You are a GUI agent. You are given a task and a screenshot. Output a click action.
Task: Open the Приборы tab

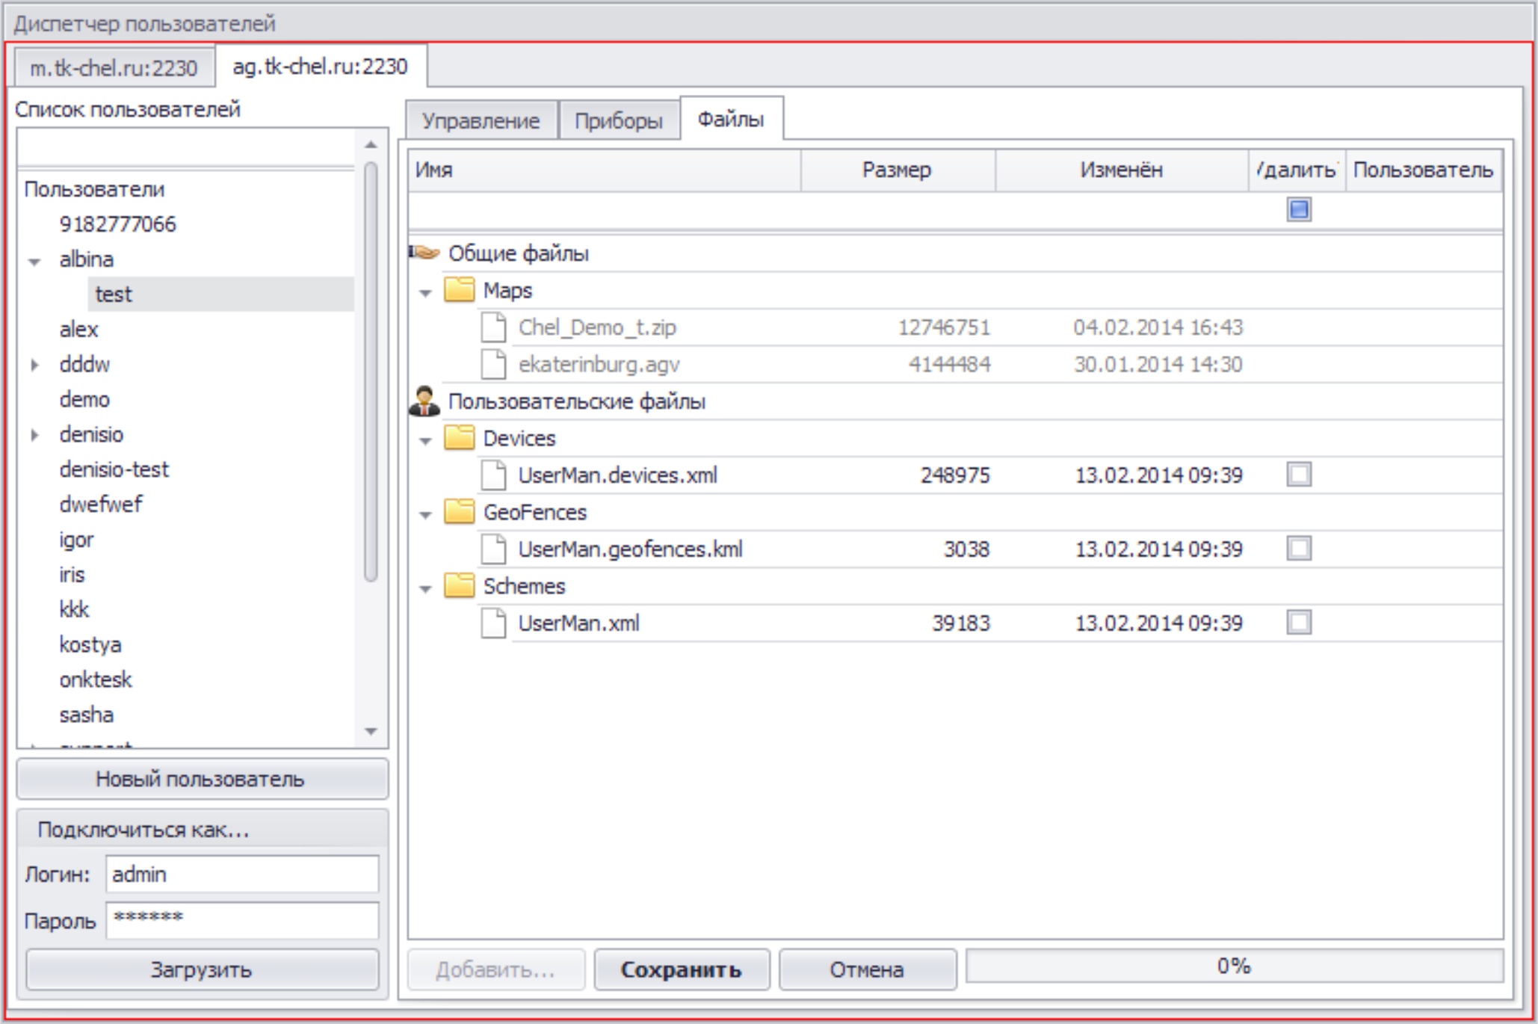coord(619,120)
